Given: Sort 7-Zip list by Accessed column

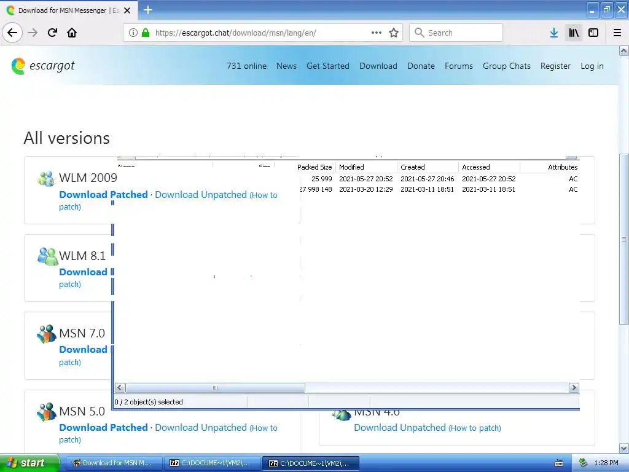Looking at the screenshot, I should 489,167.
